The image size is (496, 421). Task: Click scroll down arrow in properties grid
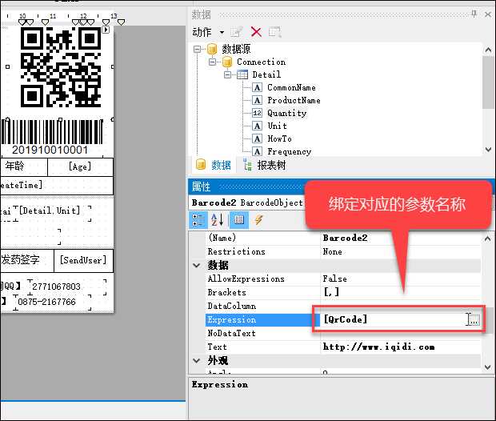[487, 367]
